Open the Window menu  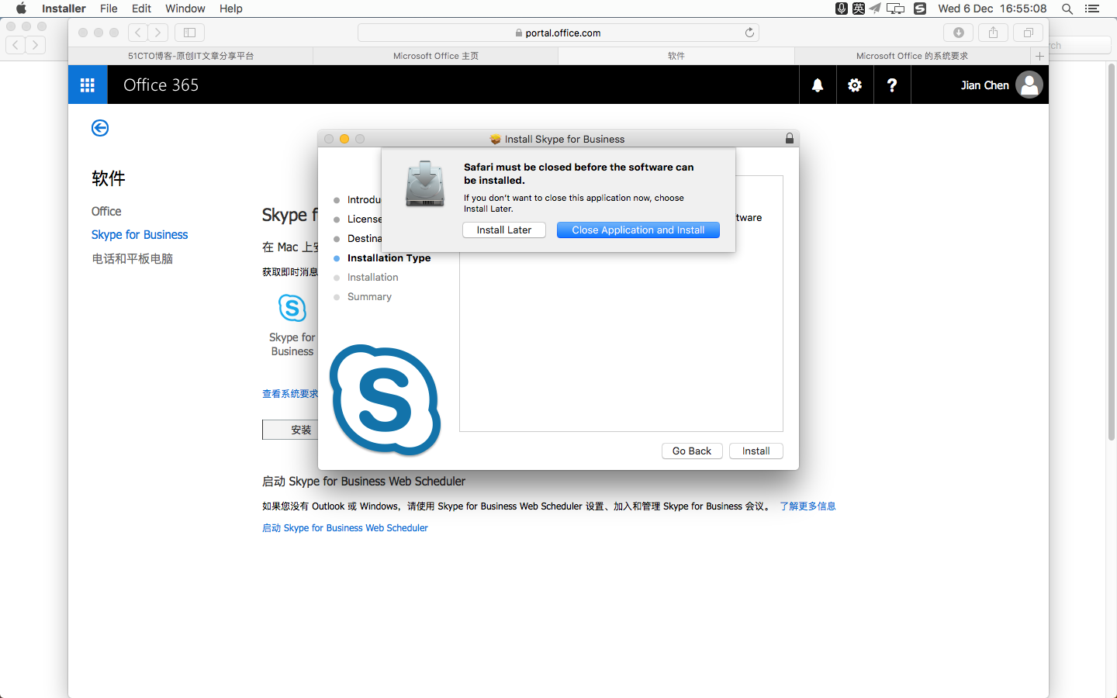(x=185, y=9)
